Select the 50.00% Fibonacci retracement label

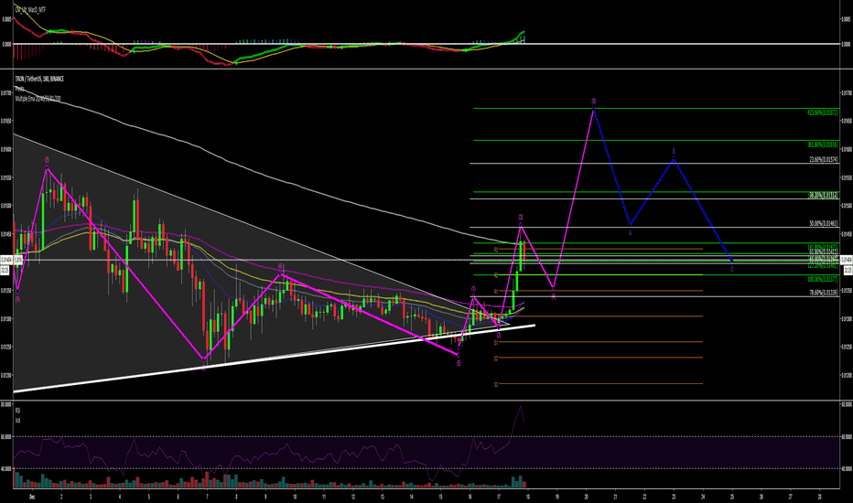point(824,223)
